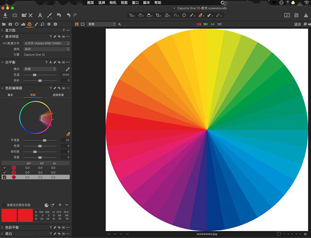311x238 pixels.
Task: Expand the 色彩平衡 panel
Action: coord(2,227)
